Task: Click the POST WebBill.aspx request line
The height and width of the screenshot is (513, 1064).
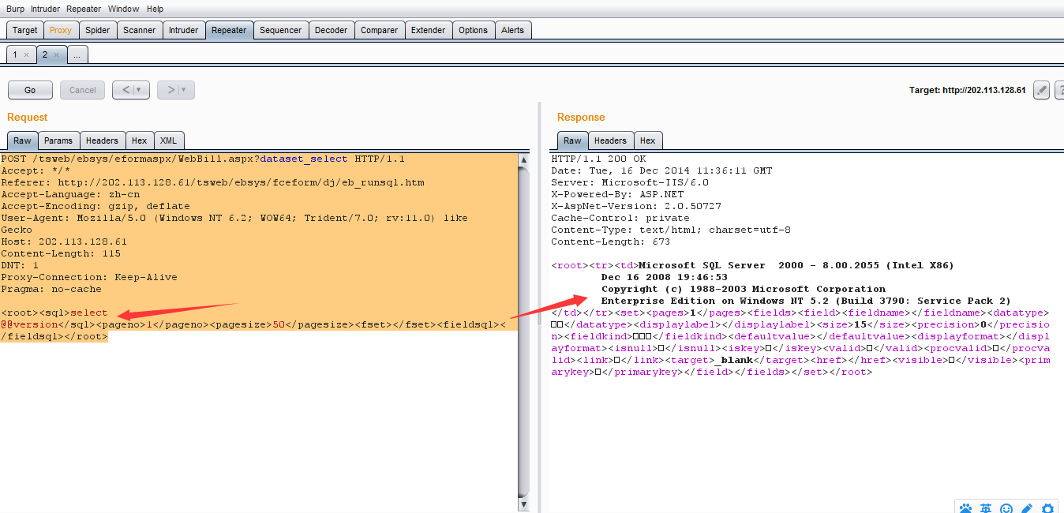Action: 203,159
